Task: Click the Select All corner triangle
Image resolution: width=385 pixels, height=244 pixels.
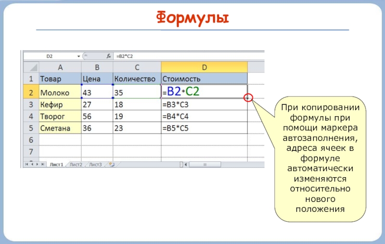Action: [x=30, y=67]
